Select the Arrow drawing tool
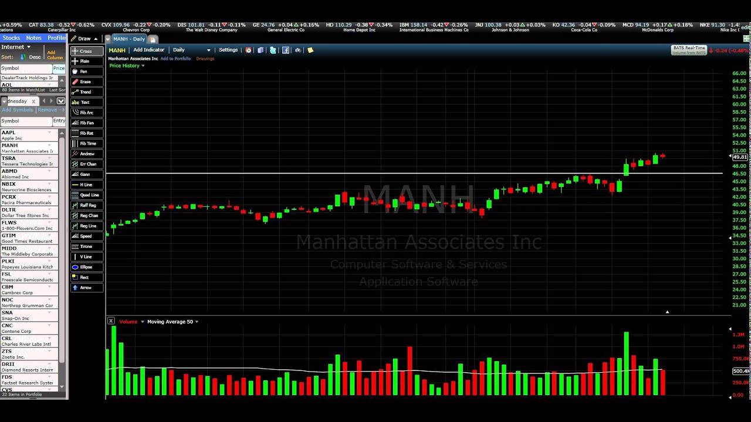Viewport: 751px width, 422px height. (87, 288)
